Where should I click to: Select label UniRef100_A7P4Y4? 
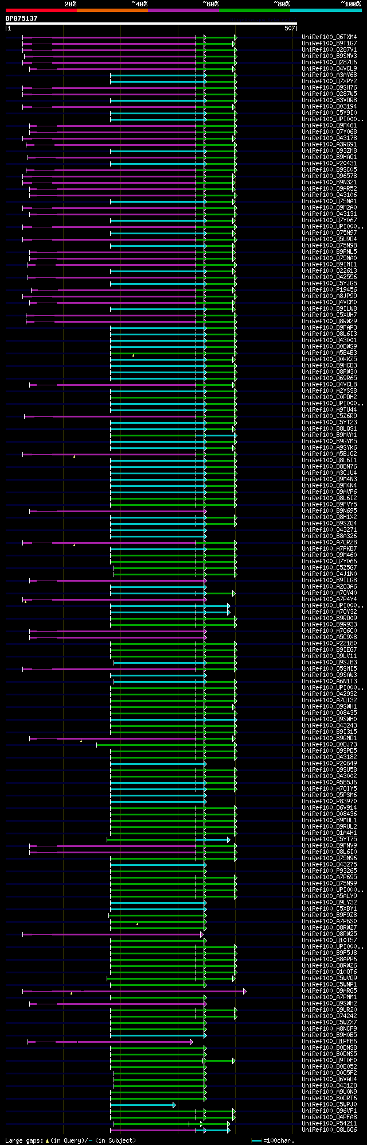point(329,599)
